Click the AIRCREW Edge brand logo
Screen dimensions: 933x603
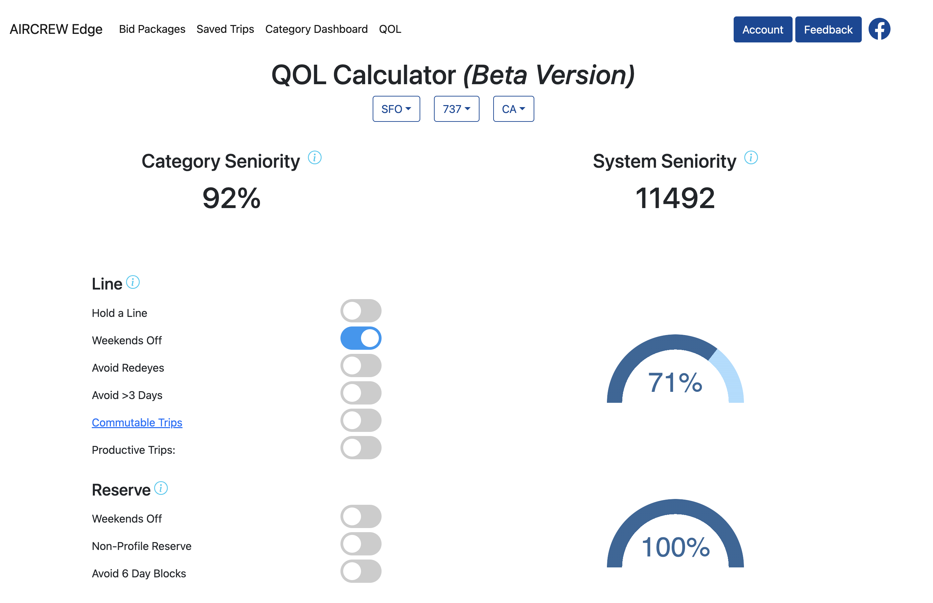(x=56, y=29)
